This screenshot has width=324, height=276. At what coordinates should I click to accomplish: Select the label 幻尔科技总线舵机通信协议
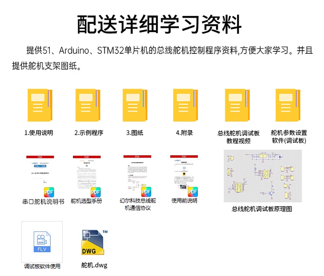(x=138, y=204)
